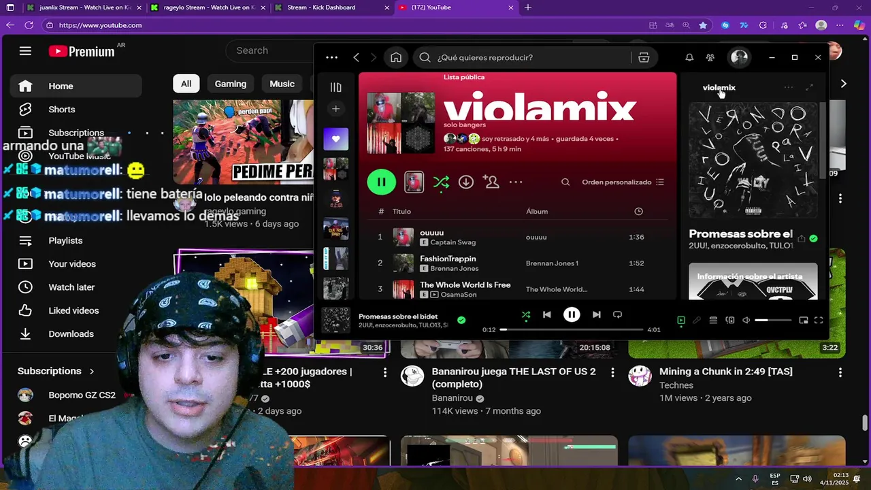
Task: Open the Spotify three-dot app menu
Action: point(331,57)
